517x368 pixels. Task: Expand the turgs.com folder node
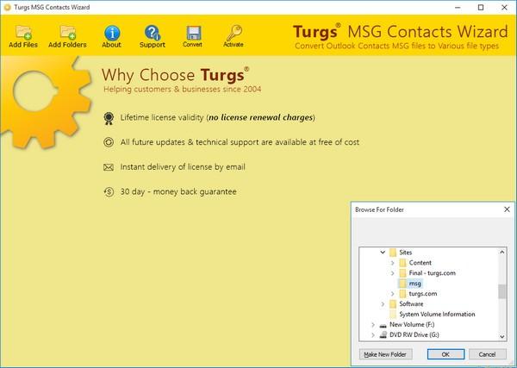[392, 294]
